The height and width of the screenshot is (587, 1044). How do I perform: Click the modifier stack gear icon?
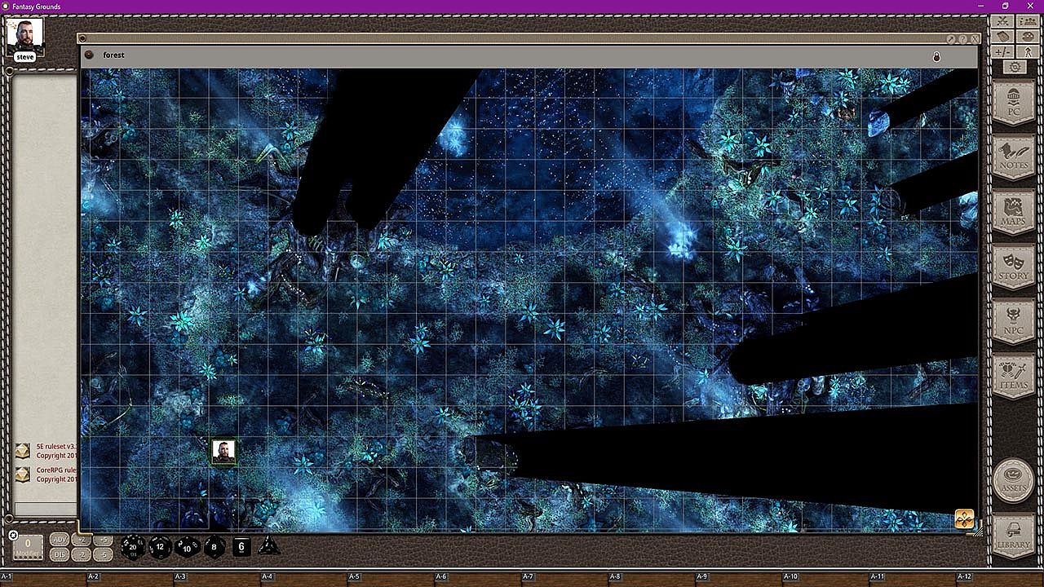tap(14, 536)
